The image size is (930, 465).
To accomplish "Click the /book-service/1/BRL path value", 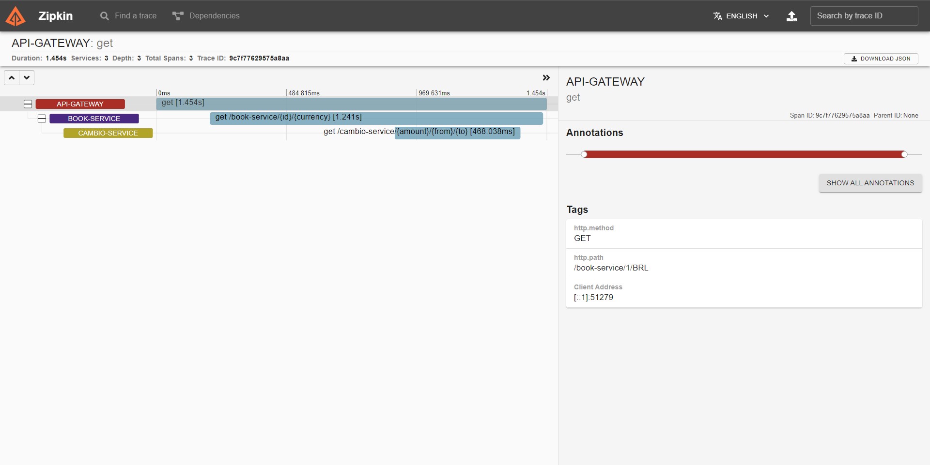I will [x=611, y=268].
